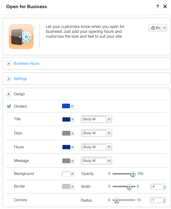This screenshot has height=209, width=171.
Task: Click the Business Hours link text
Action: point(27,63)
